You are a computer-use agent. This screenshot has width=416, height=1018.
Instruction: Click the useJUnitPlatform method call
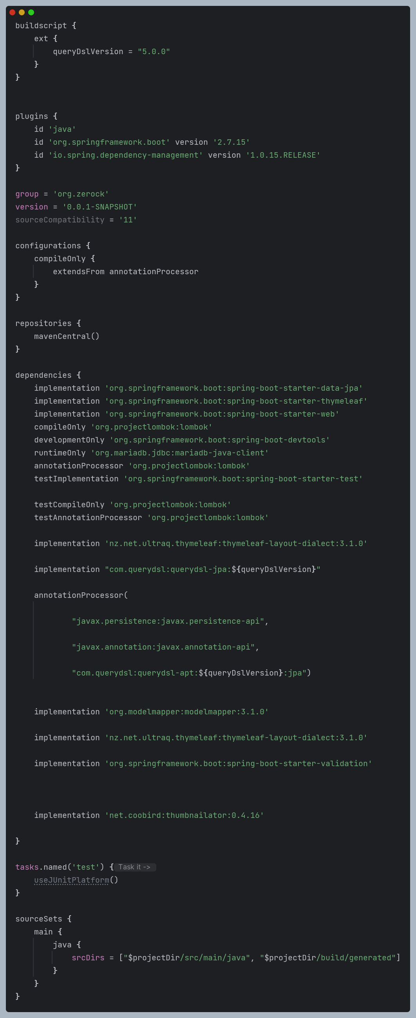(x=71, y=880)
